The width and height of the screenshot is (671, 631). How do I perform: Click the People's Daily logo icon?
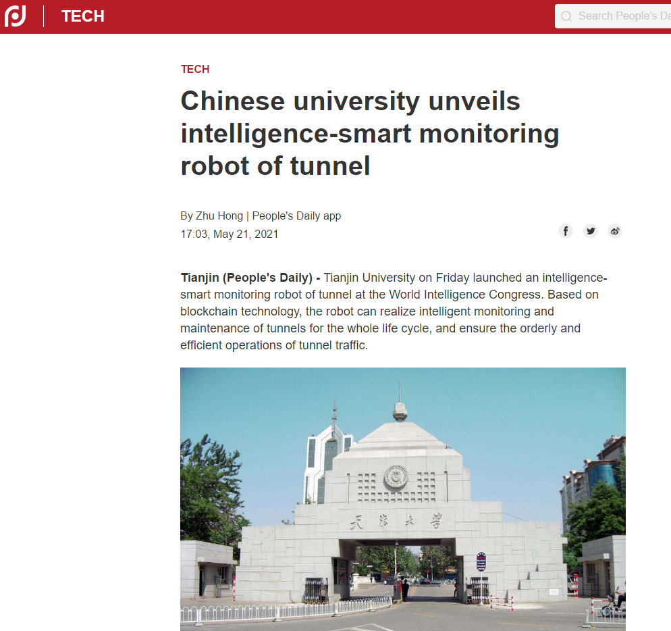point(16,16)
